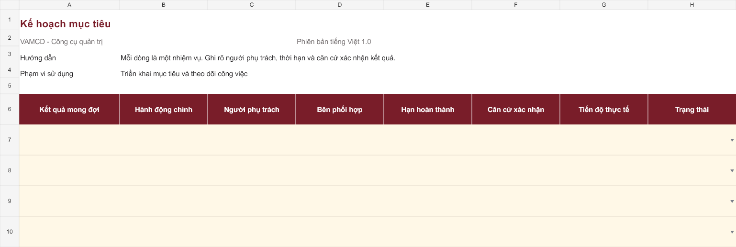Click the 'Hành động chính' header cell
Viewport: 736px width, 247px height.
[164, 109]
